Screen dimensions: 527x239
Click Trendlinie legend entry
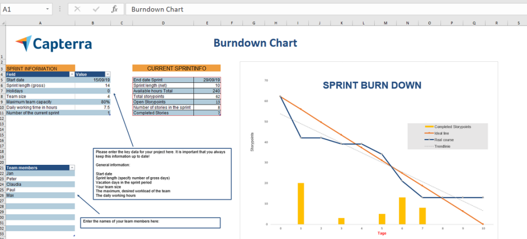click(x=437, y=146)
